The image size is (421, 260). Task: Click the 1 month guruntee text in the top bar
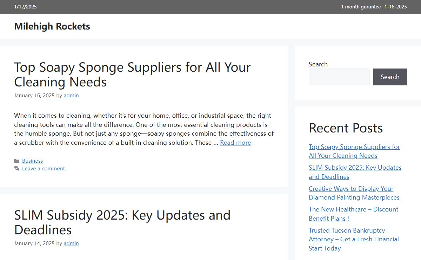click(361, 7)
